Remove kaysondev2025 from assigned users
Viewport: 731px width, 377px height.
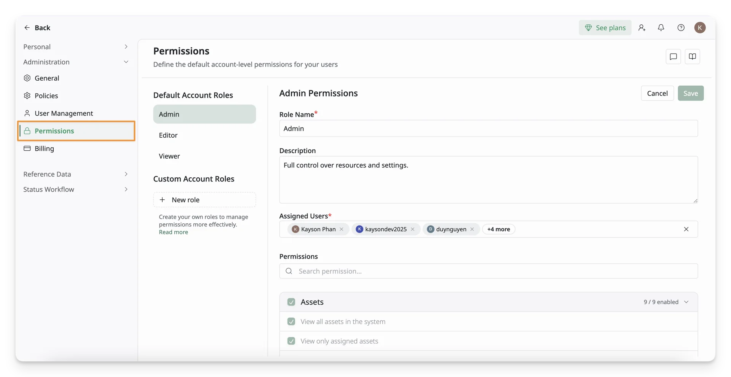[x=413, y=229]
